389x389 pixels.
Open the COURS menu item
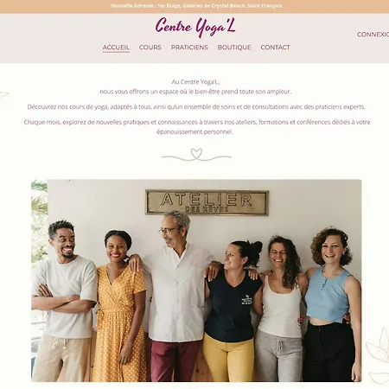[150, 48]
